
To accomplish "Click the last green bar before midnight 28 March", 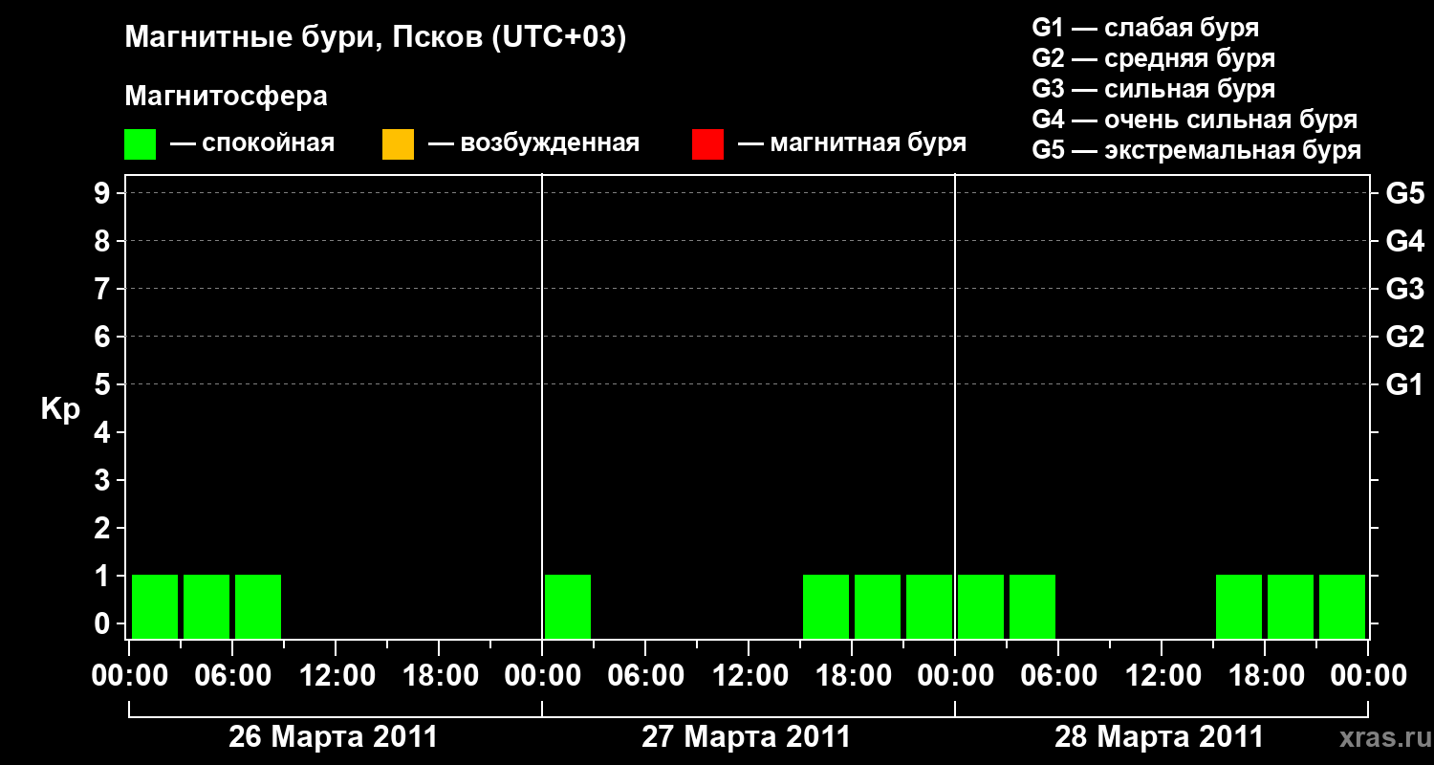I will click(x=929, y=606).
